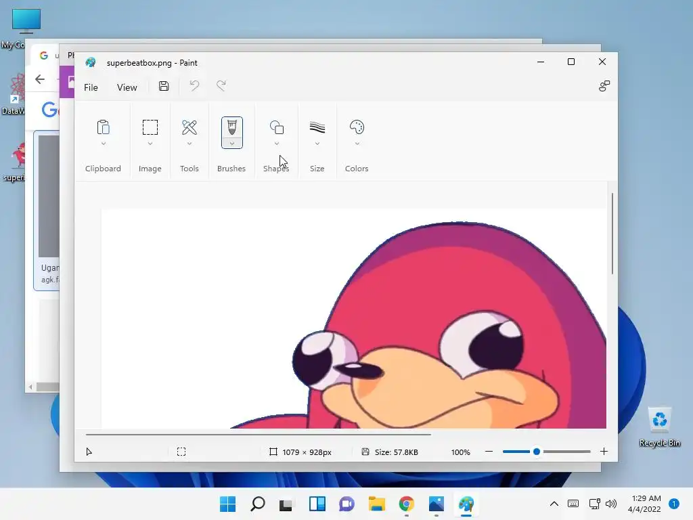Screen dimensions: 693x520
Task: Open the Colors palette icon
Action: point(357,127)
